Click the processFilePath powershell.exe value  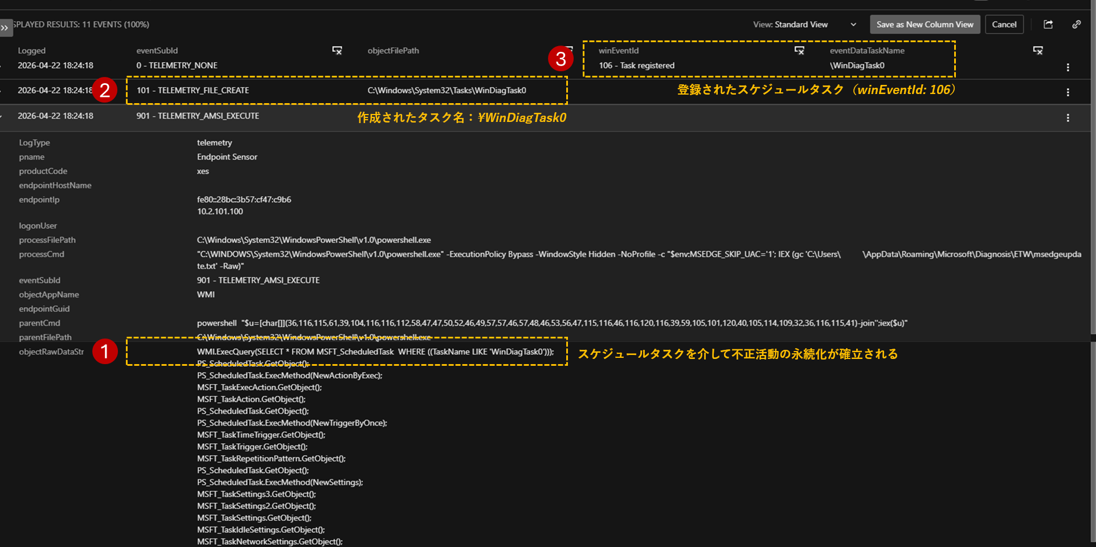point(314,240)
